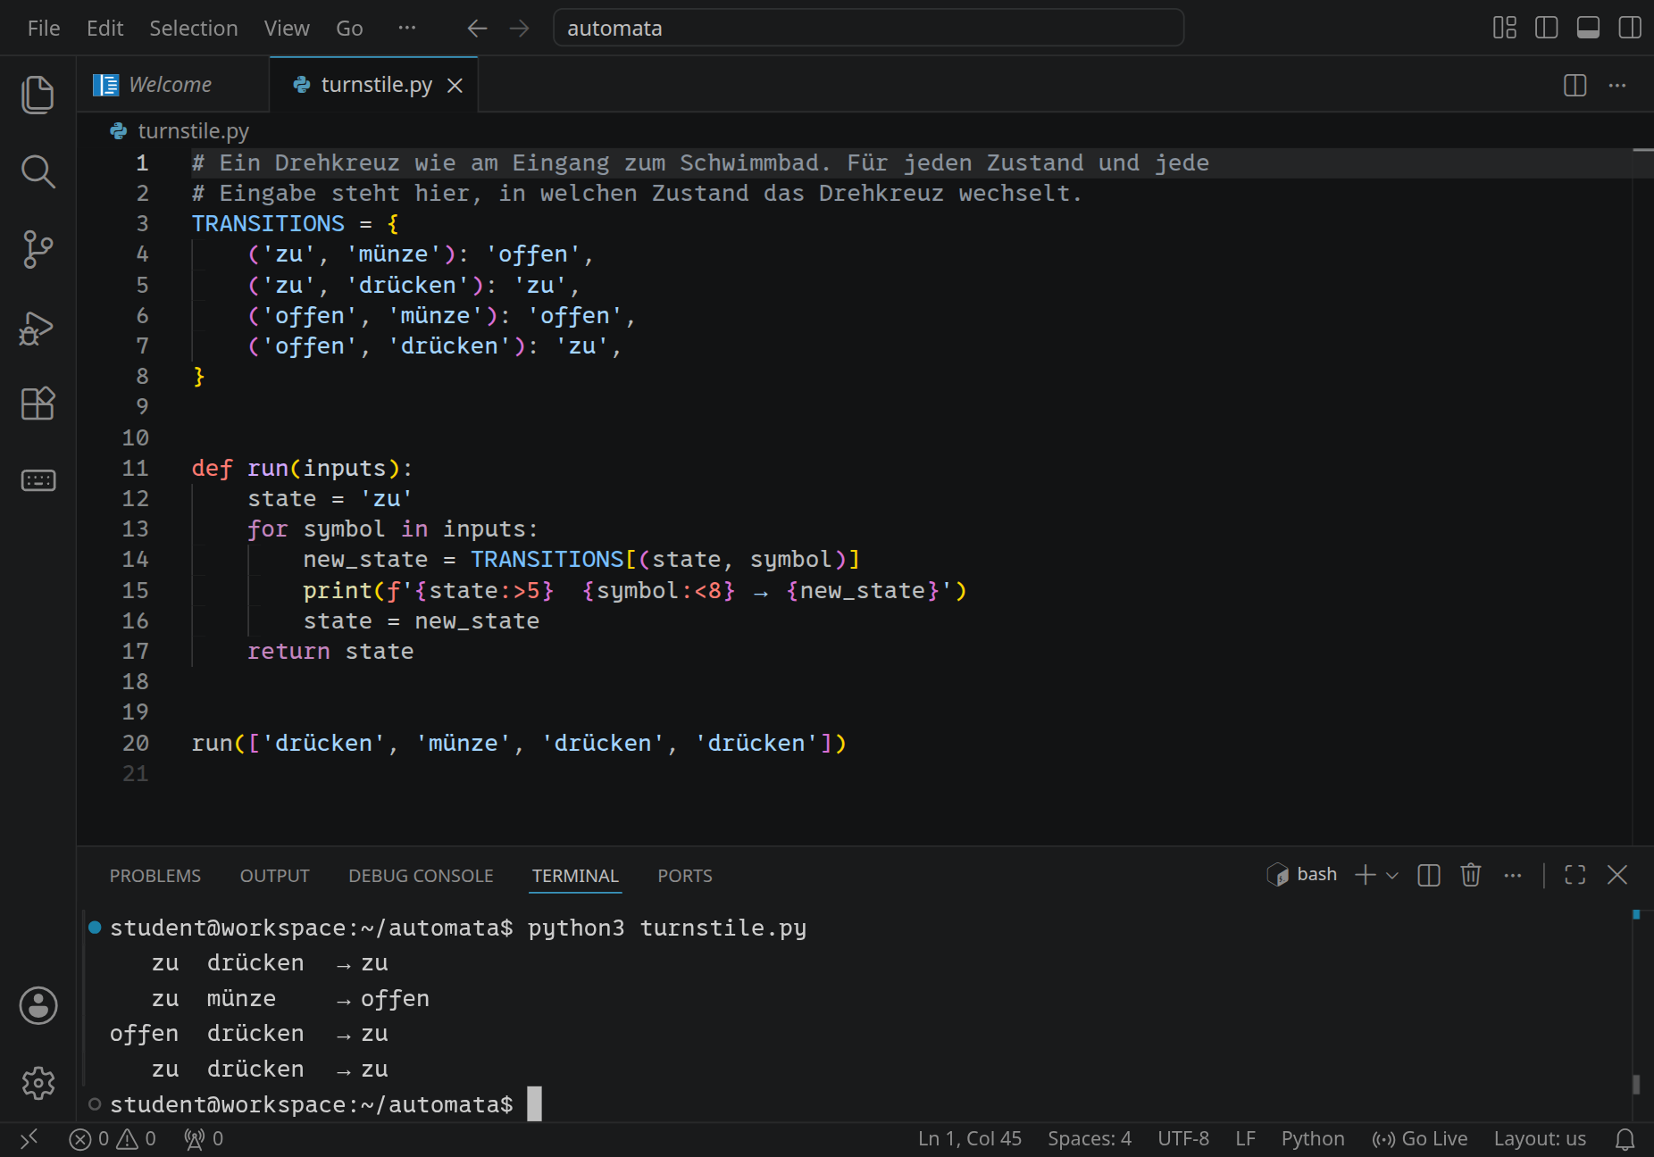Open the Selection menu
Screen dimensions: 1654x1157
pos(194,29)
